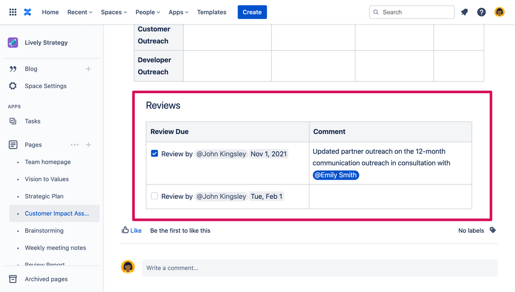Open Weekly meeting notes page
Image resolution: width=515 pixels, height=292 pixels.
tap(56, 248)
